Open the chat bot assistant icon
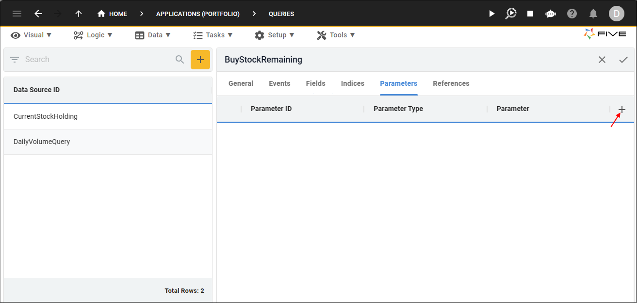The width and height of the screenshot is (637, 303). pos(551,14)
